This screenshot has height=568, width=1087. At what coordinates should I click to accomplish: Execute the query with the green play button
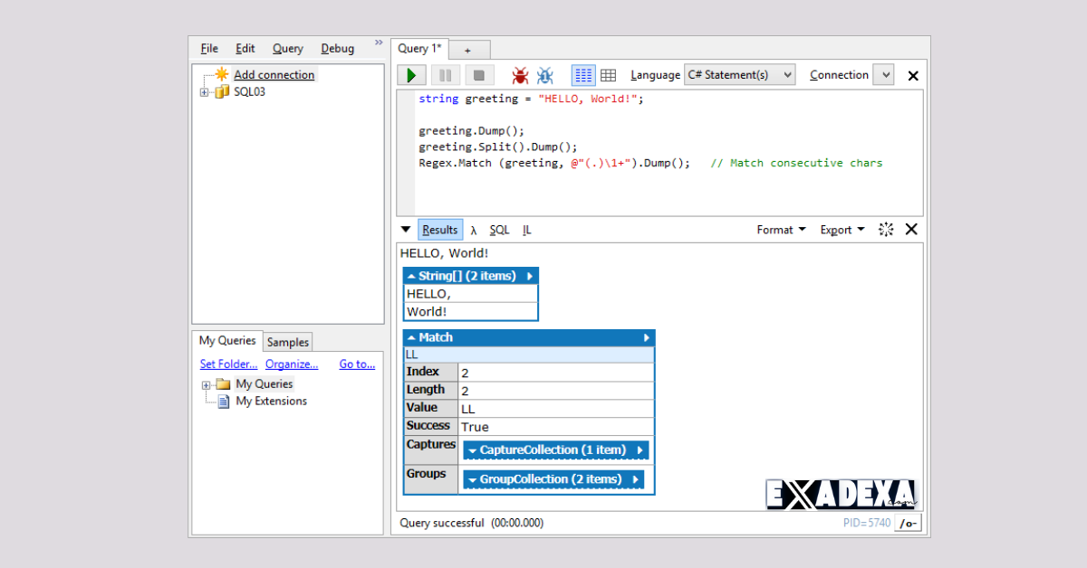(411, 75)
